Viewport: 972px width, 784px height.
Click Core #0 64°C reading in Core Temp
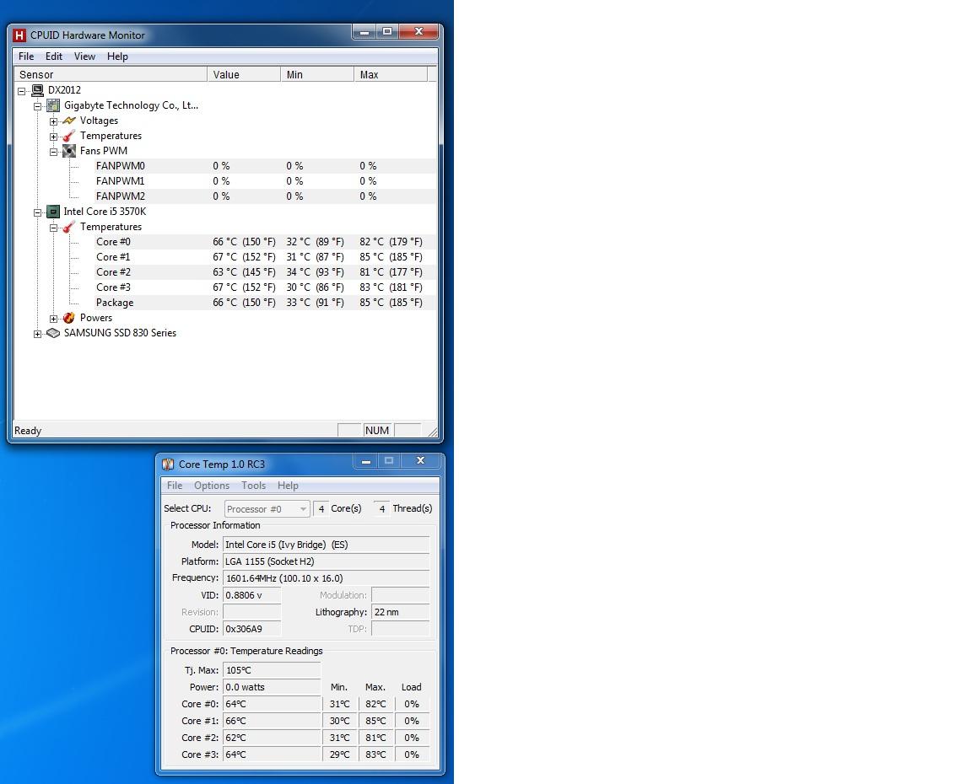click(272, 704)
